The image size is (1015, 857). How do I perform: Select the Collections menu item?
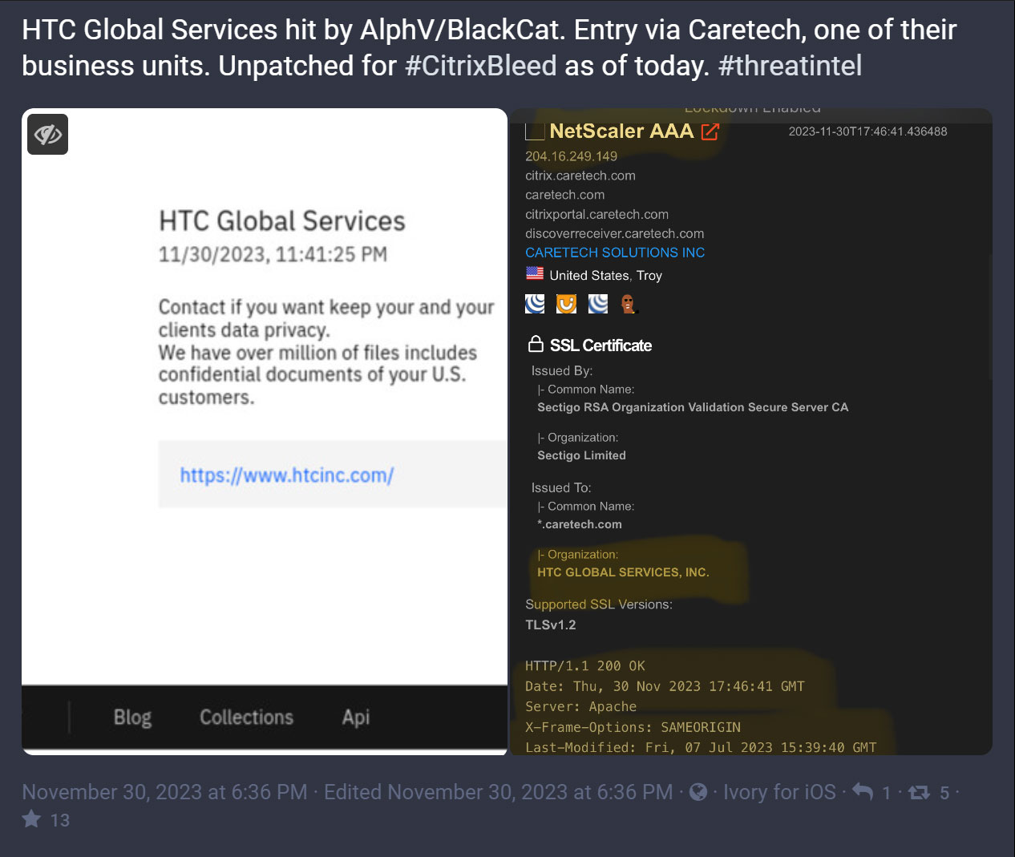click(246, 718)
